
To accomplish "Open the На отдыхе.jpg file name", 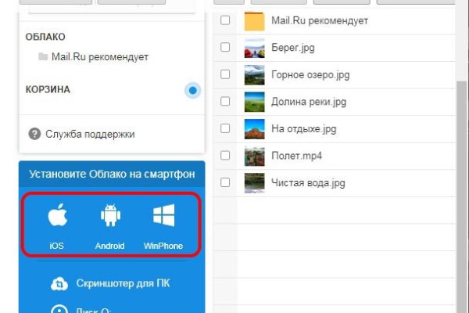I will [x=303, y=129].
